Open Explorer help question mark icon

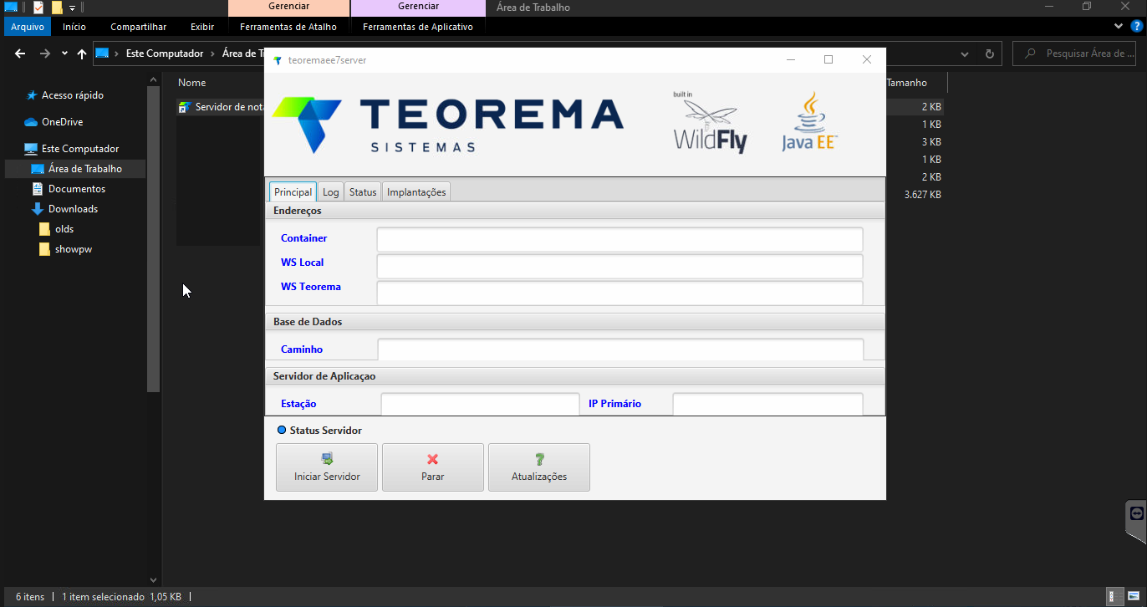(x=1136, y=27)
